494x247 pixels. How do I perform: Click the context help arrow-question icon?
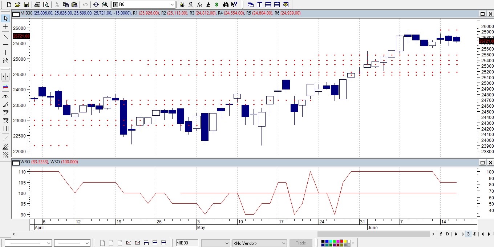[x=234, y=4]
